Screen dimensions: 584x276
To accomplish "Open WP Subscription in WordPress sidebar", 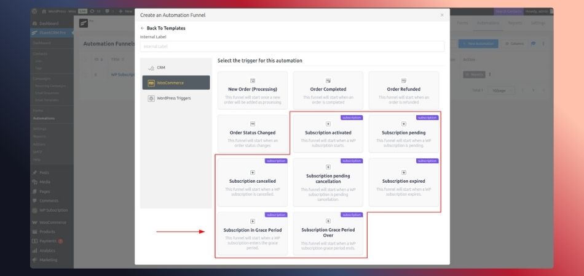I will tap(52, 210).
